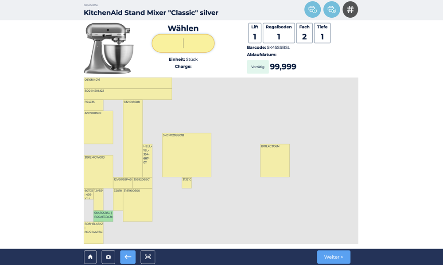
Task: Go to the home screen
Action: pyautogui.click(x=90, y=257)
